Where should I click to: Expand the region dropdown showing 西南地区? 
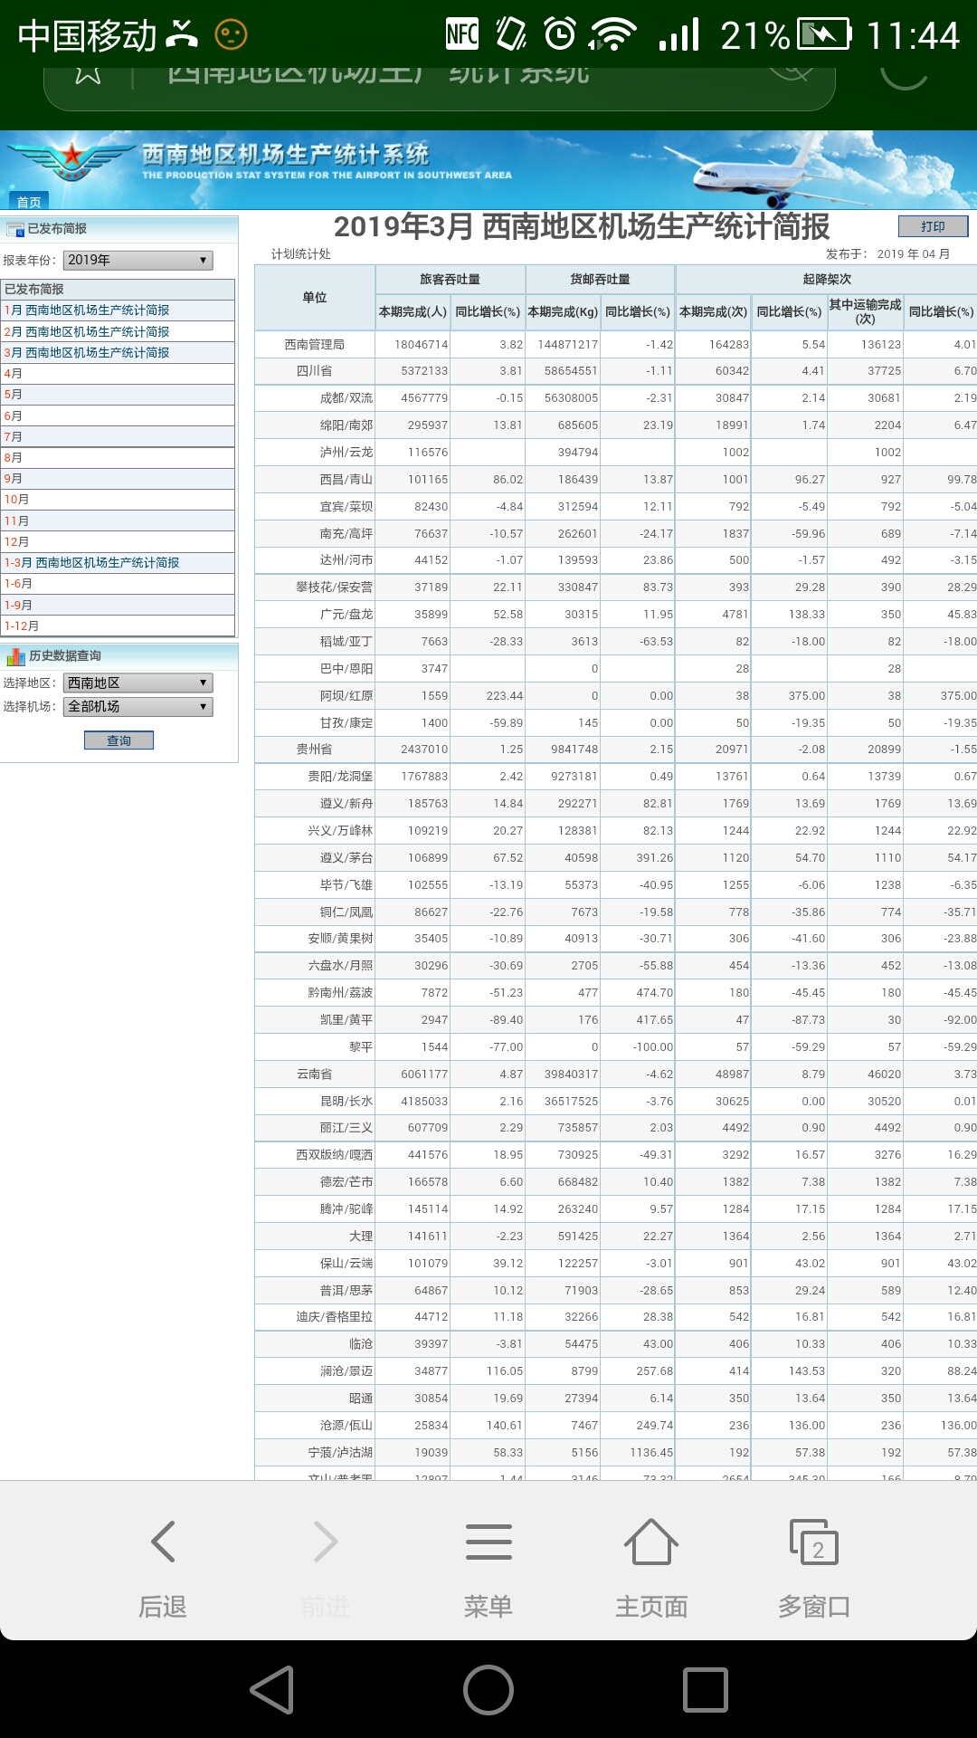click(x=138, y=683)
